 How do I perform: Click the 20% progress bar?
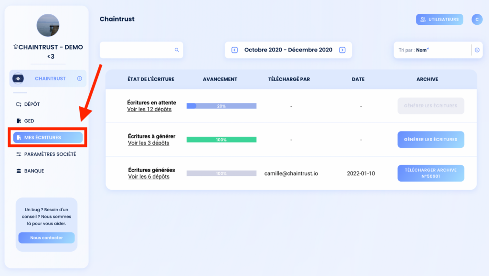tap(222, 106)
